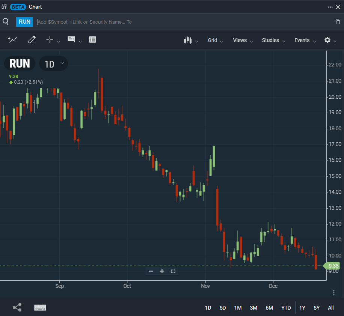
Task: Open the three-dots more options menu
Action: (330, 7)
